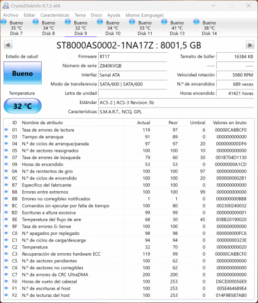Screen dimensions: 258x303
Task: Select the Temperatura del flujo de aire row
Action: tap(125, 219)
